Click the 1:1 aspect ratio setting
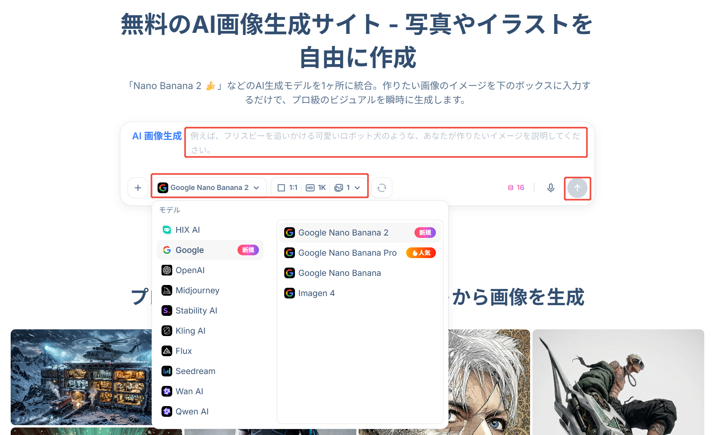Image resolution: width=713 pixels, height=435 pixels. click(x=287, y=187)
